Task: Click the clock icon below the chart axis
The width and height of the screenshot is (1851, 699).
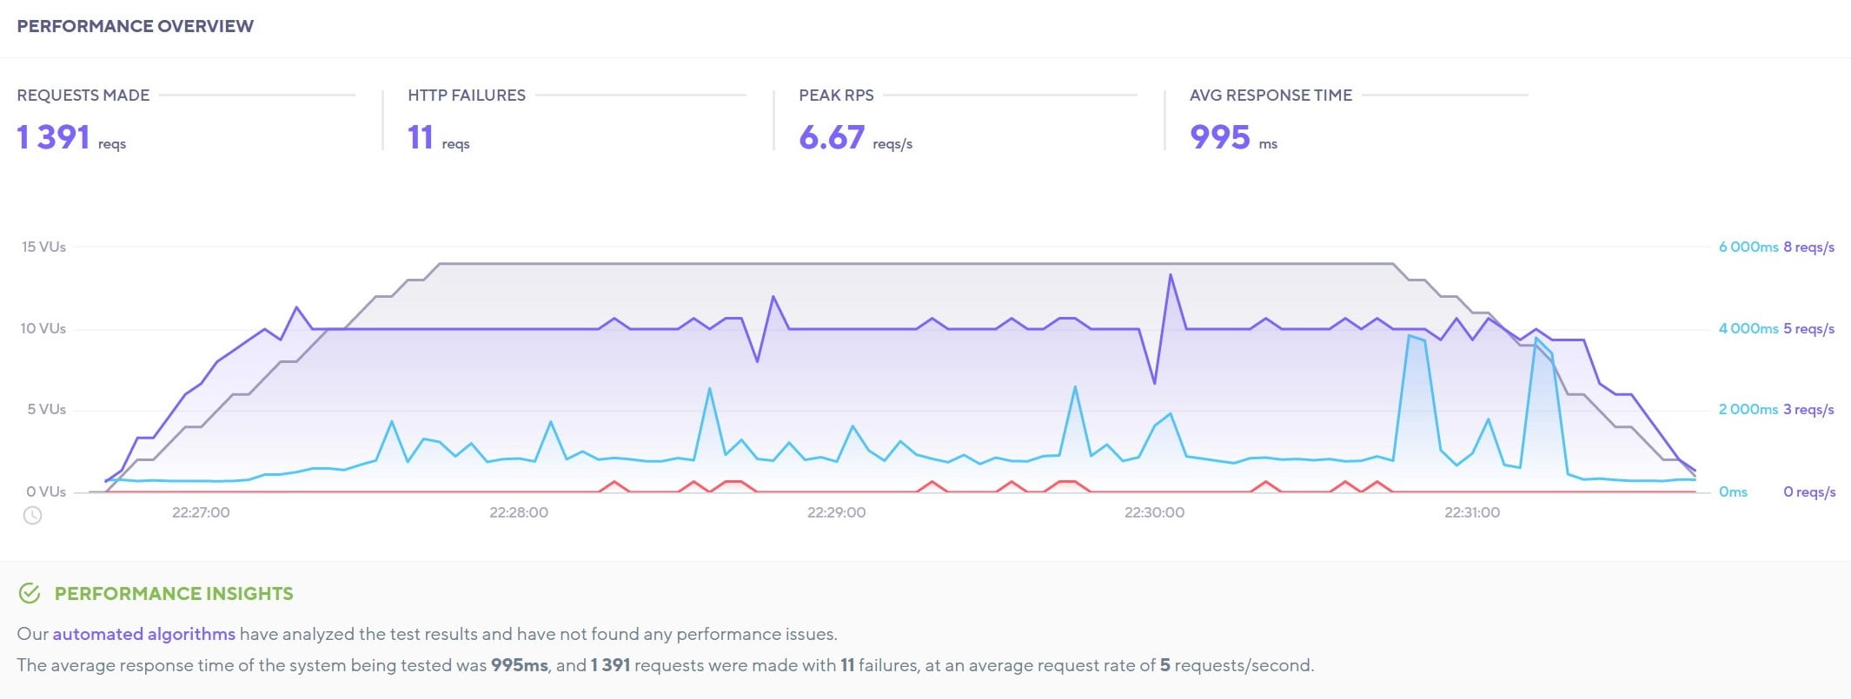Action: pyautogui.click(x=32, y=516)
